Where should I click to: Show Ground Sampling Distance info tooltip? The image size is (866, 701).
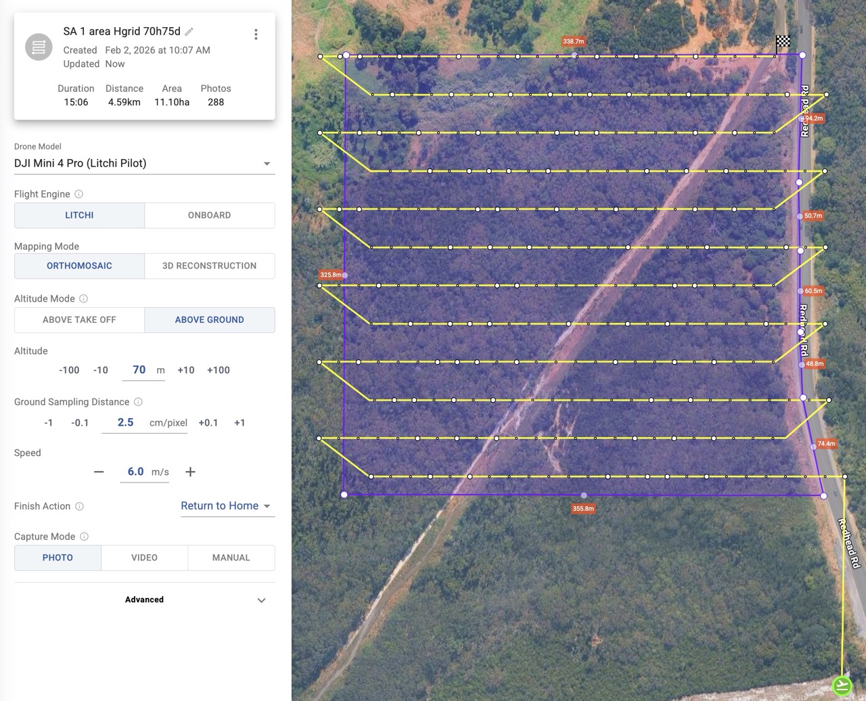(138, 402)
